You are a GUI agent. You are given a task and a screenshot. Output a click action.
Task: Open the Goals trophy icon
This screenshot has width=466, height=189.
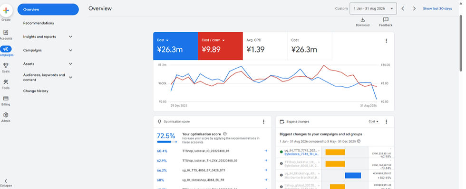point(6,65)
